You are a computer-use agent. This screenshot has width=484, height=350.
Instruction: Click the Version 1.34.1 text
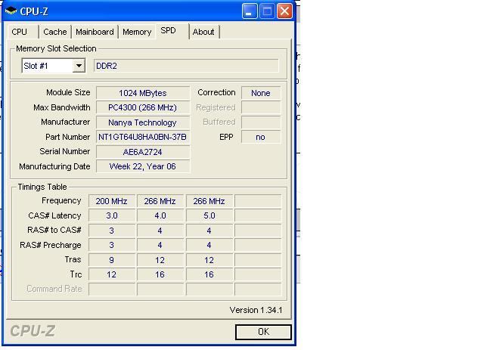(256, 310)
